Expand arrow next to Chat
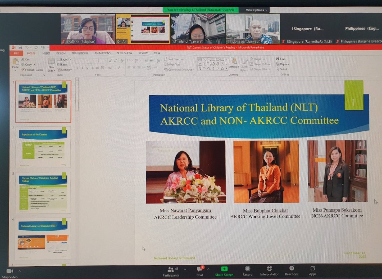This screenshot has width=382, height=279. pos(208,269)
